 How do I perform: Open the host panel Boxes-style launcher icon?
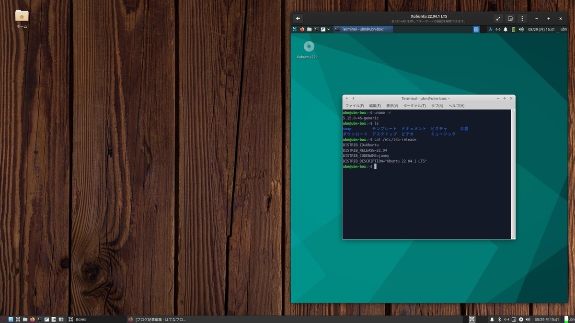18,319
